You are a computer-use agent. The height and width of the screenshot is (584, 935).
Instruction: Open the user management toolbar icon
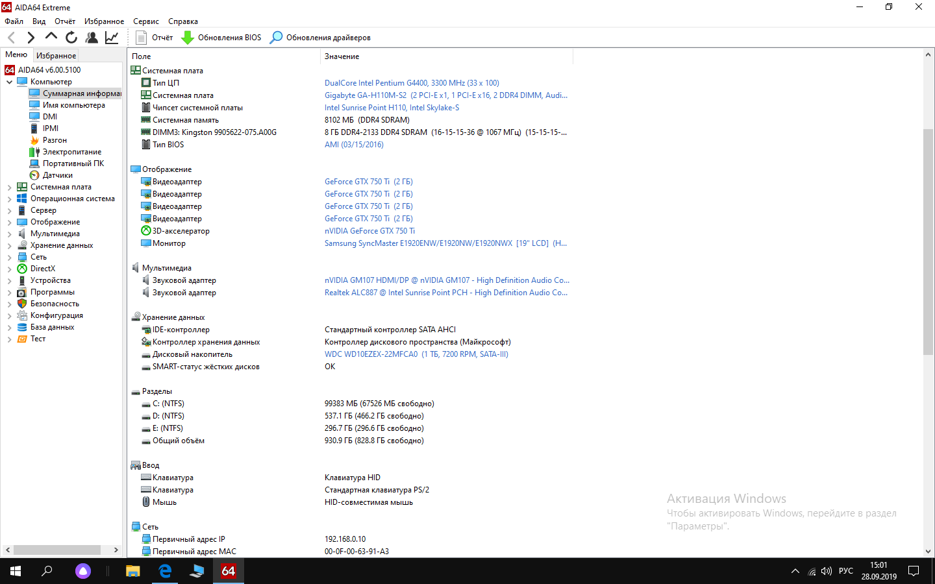coord(92,38)
